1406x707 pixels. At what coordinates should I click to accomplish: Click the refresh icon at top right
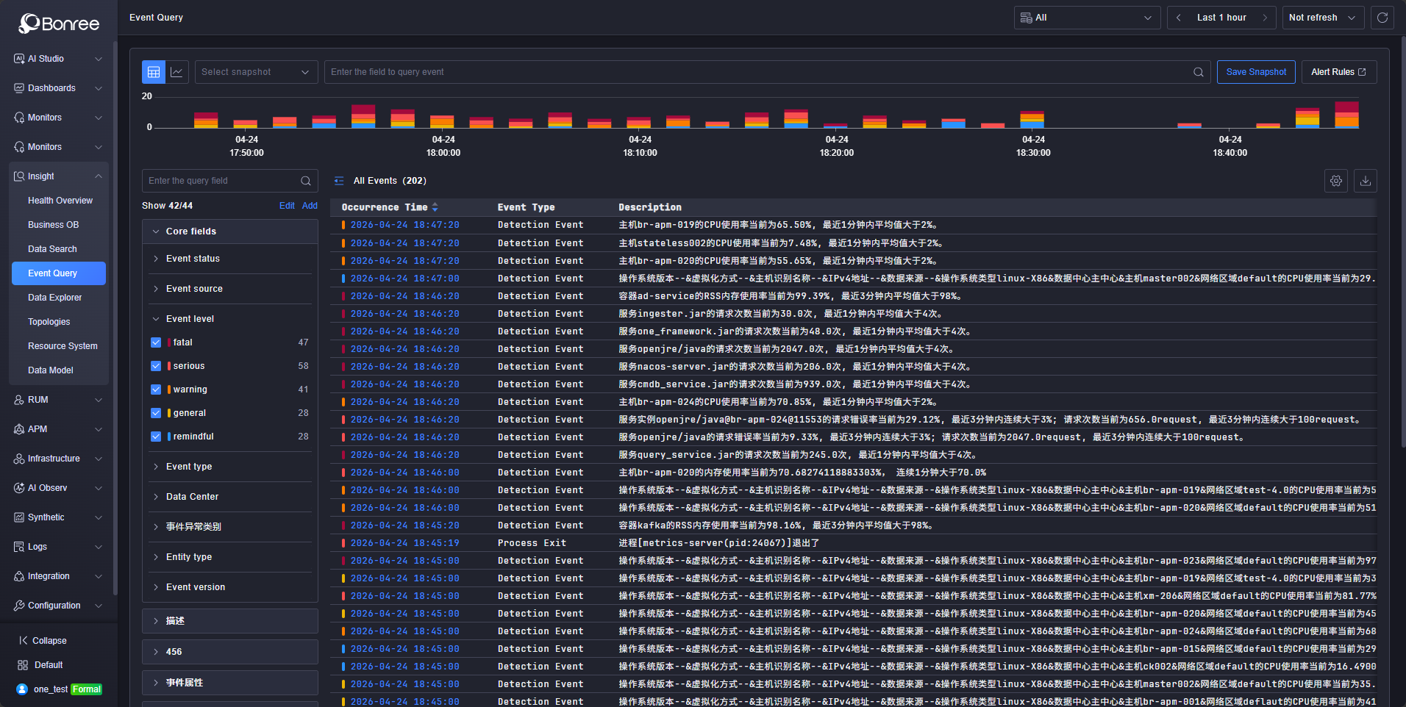point(1382,18)
